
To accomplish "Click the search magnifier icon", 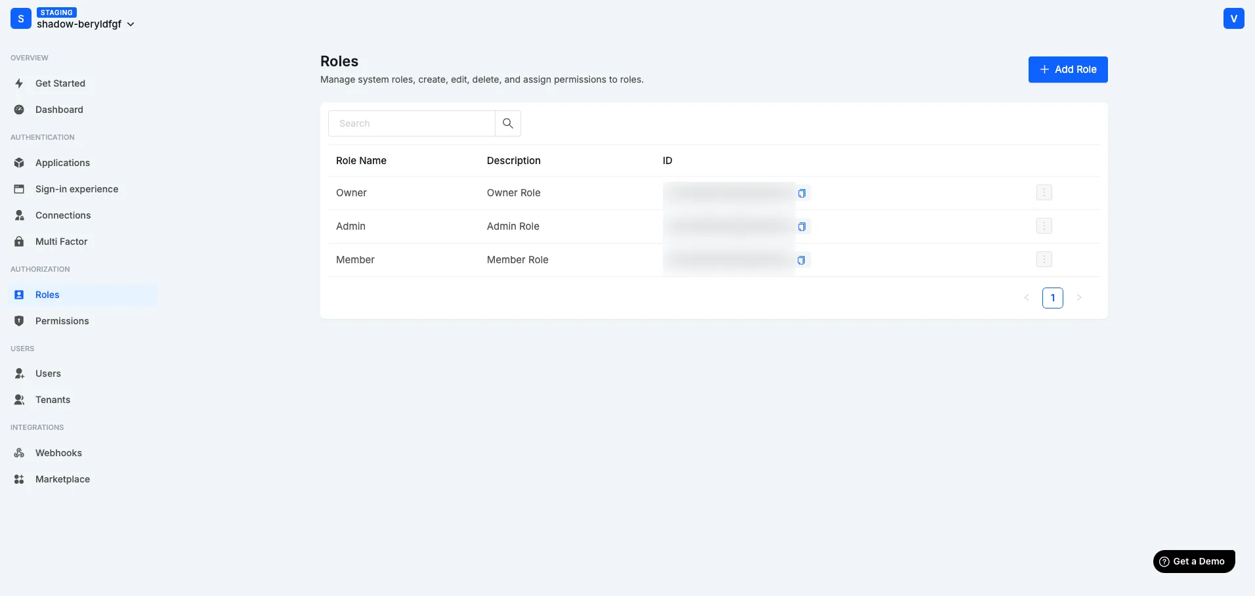I will click(x=507, y=123).
